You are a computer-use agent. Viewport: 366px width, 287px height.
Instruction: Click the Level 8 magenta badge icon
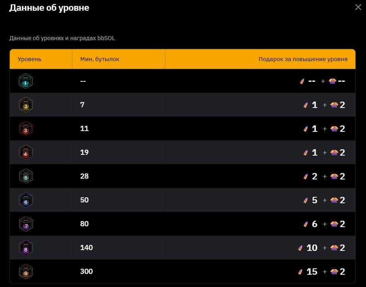click(x=25, y=248)
